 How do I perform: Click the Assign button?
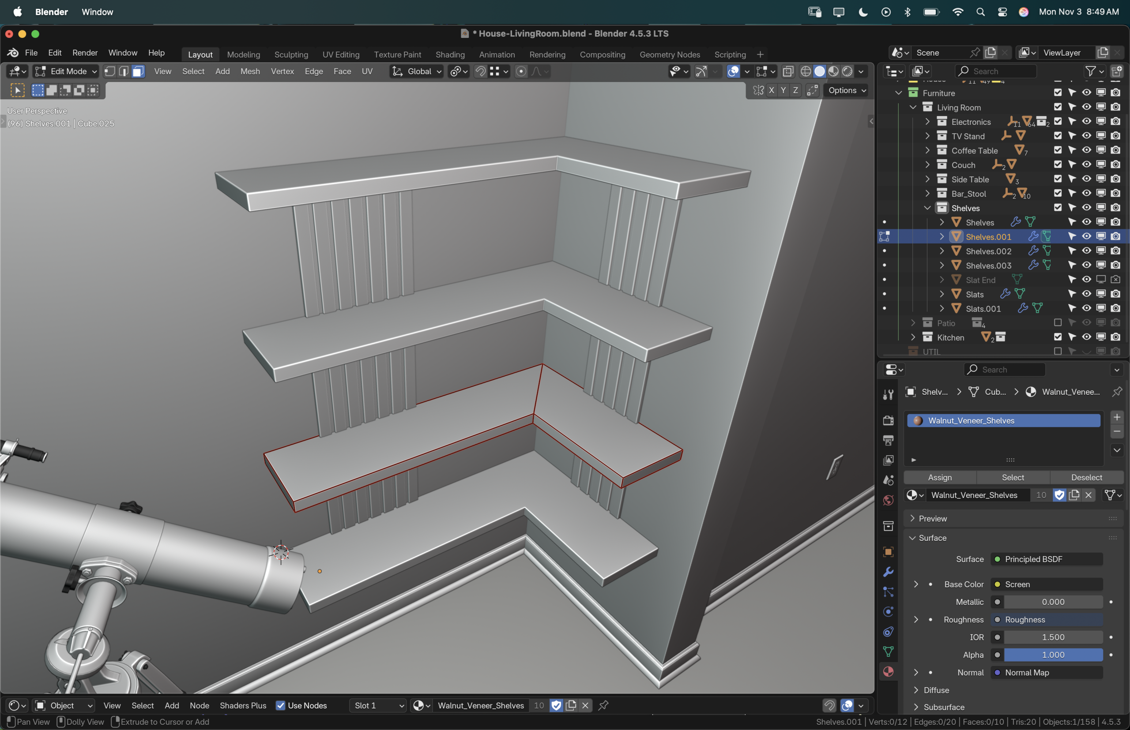click(940, 477)
